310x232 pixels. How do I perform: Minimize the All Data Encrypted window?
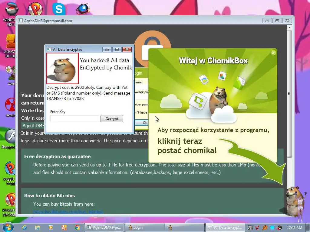click(107, 49)
